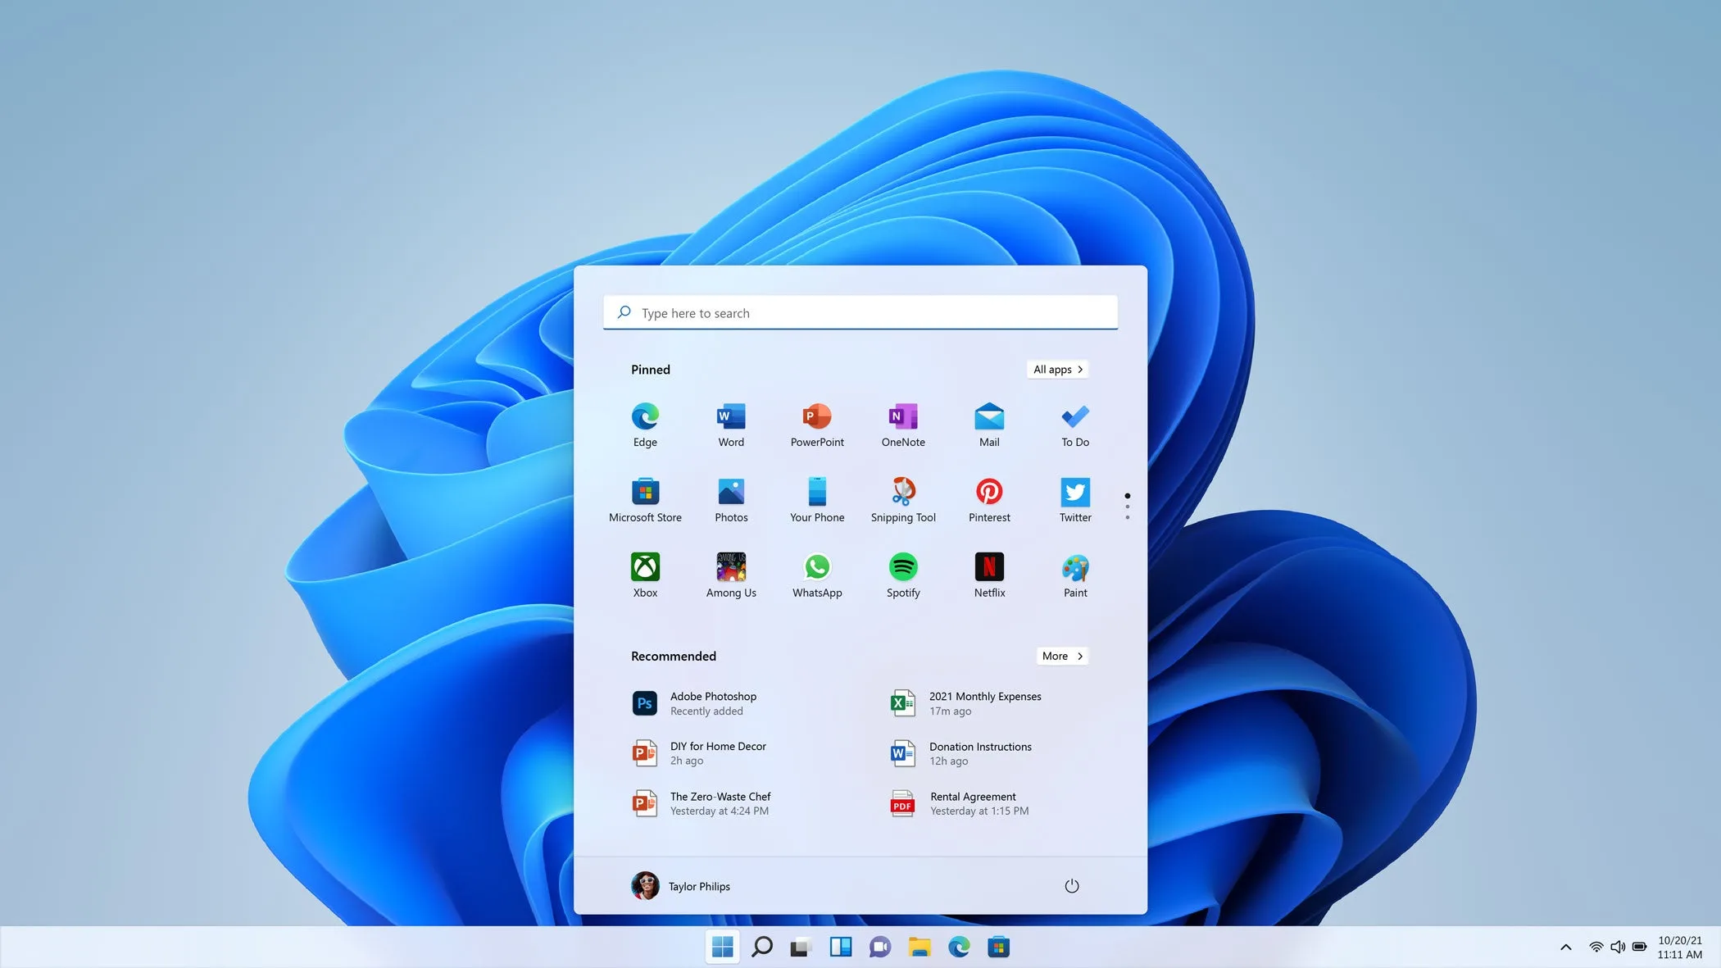Open Windows taskbar Search icon
This screenshot has width=1721, height=968.
tap(762, 947)
